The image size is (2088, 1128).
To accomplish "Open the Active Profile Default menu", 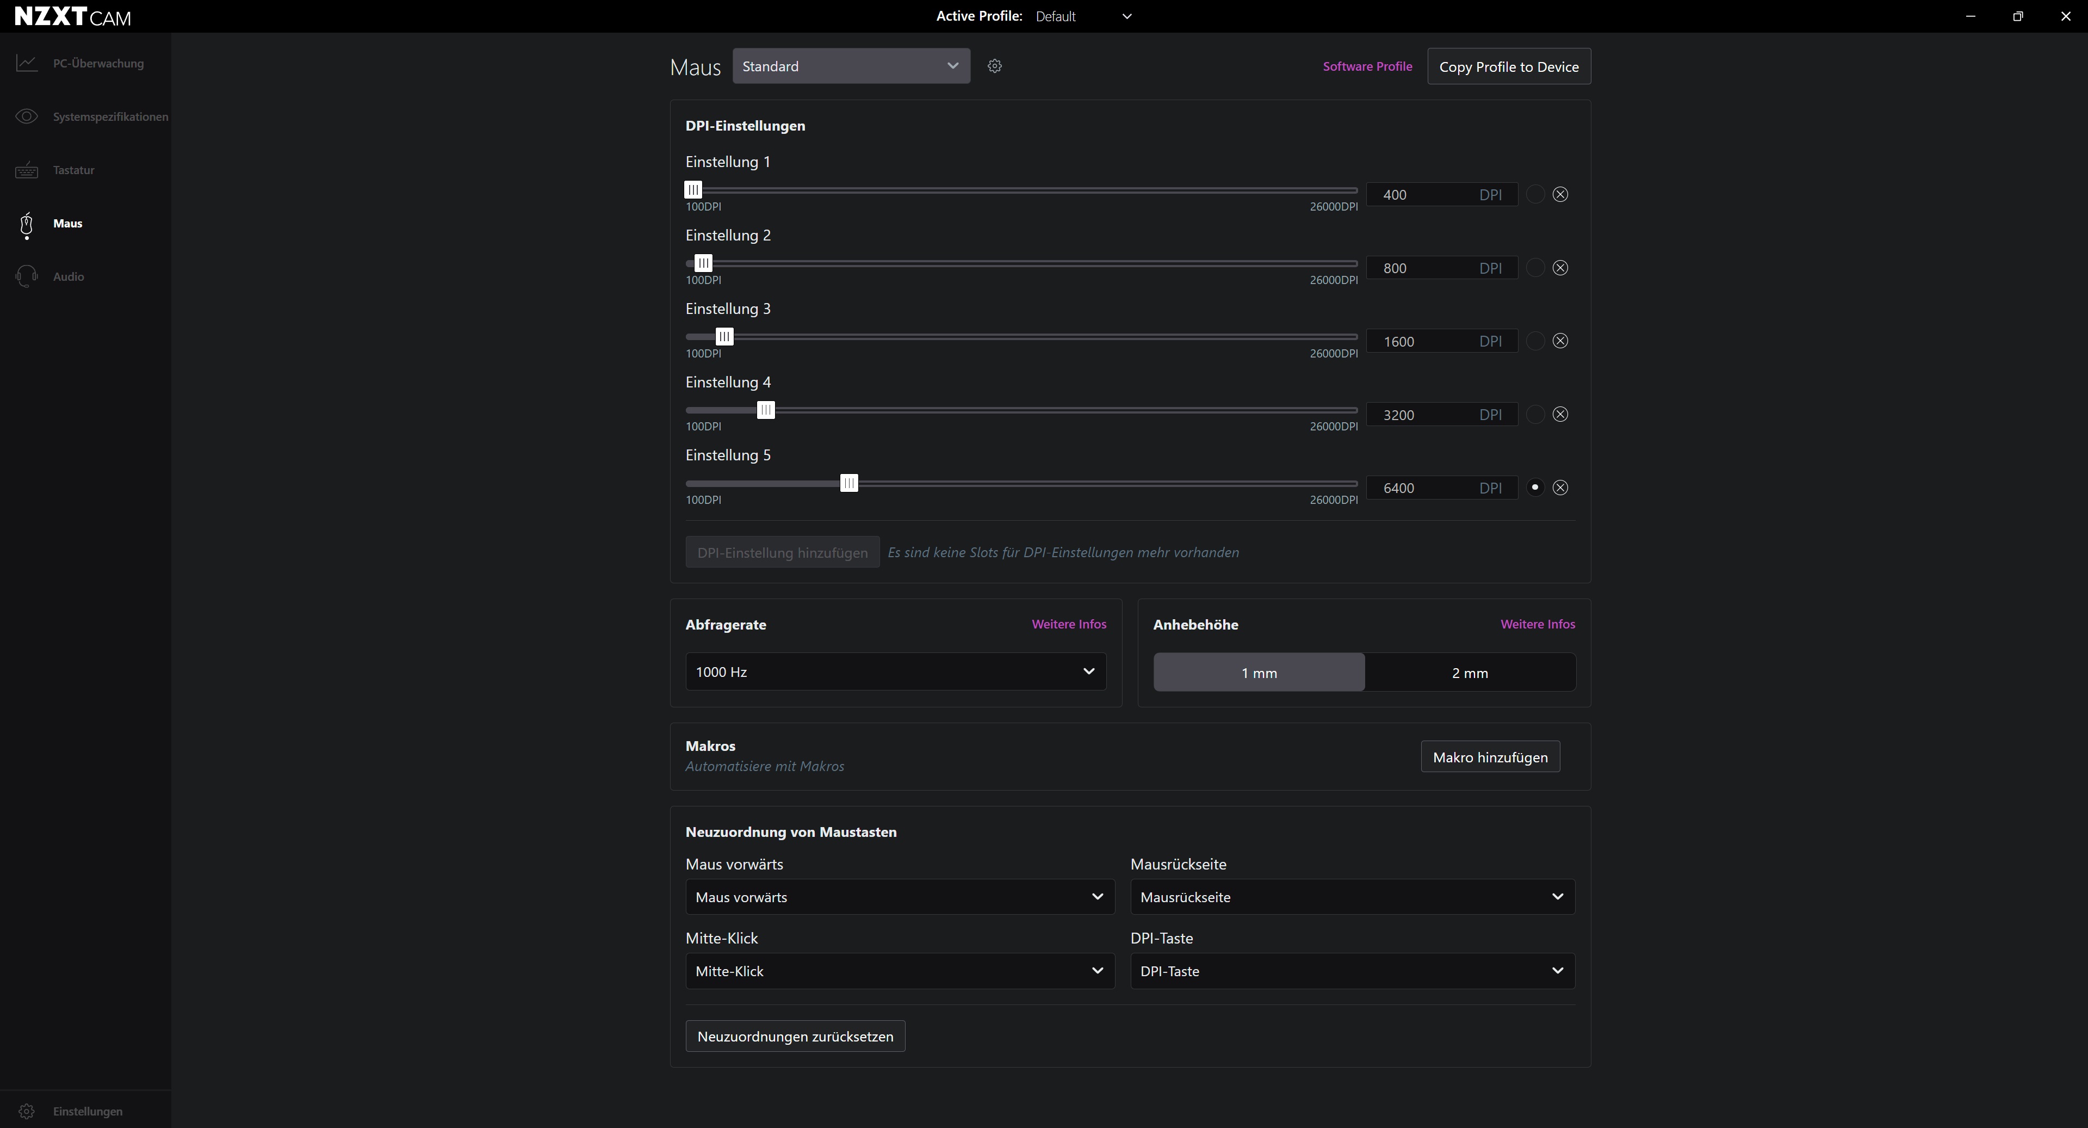I will (x=1083, y=16).
